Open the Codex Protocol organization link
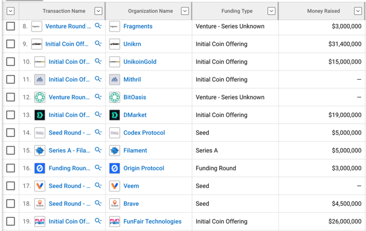 tap(144, 133)
